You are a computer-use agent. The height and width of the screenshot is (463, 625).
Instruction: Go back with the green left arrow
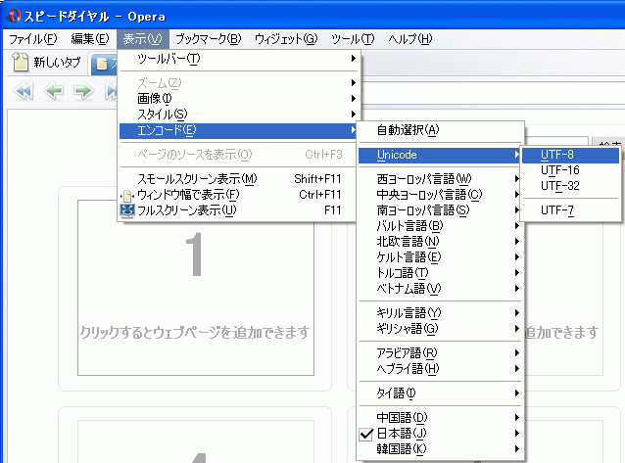54,91
